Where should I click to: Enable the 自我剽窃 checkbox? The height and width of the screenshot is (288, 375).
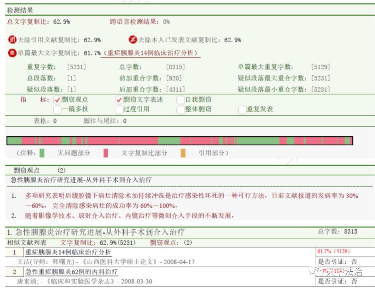coord(181,100)
